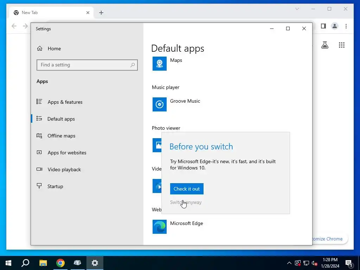Open Chrome's tab search chevron
This screenshot has width=360, height=270.
tap(297, 9)
